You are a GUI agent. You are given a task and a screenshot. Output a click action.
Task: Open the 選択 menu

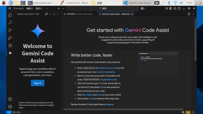pos(39,9)
